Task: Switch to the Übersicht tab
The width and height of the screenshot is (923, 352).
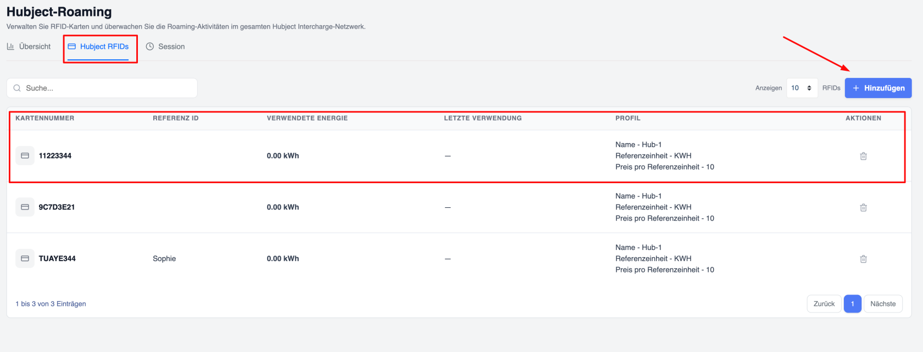Action: tap(29, 47)
